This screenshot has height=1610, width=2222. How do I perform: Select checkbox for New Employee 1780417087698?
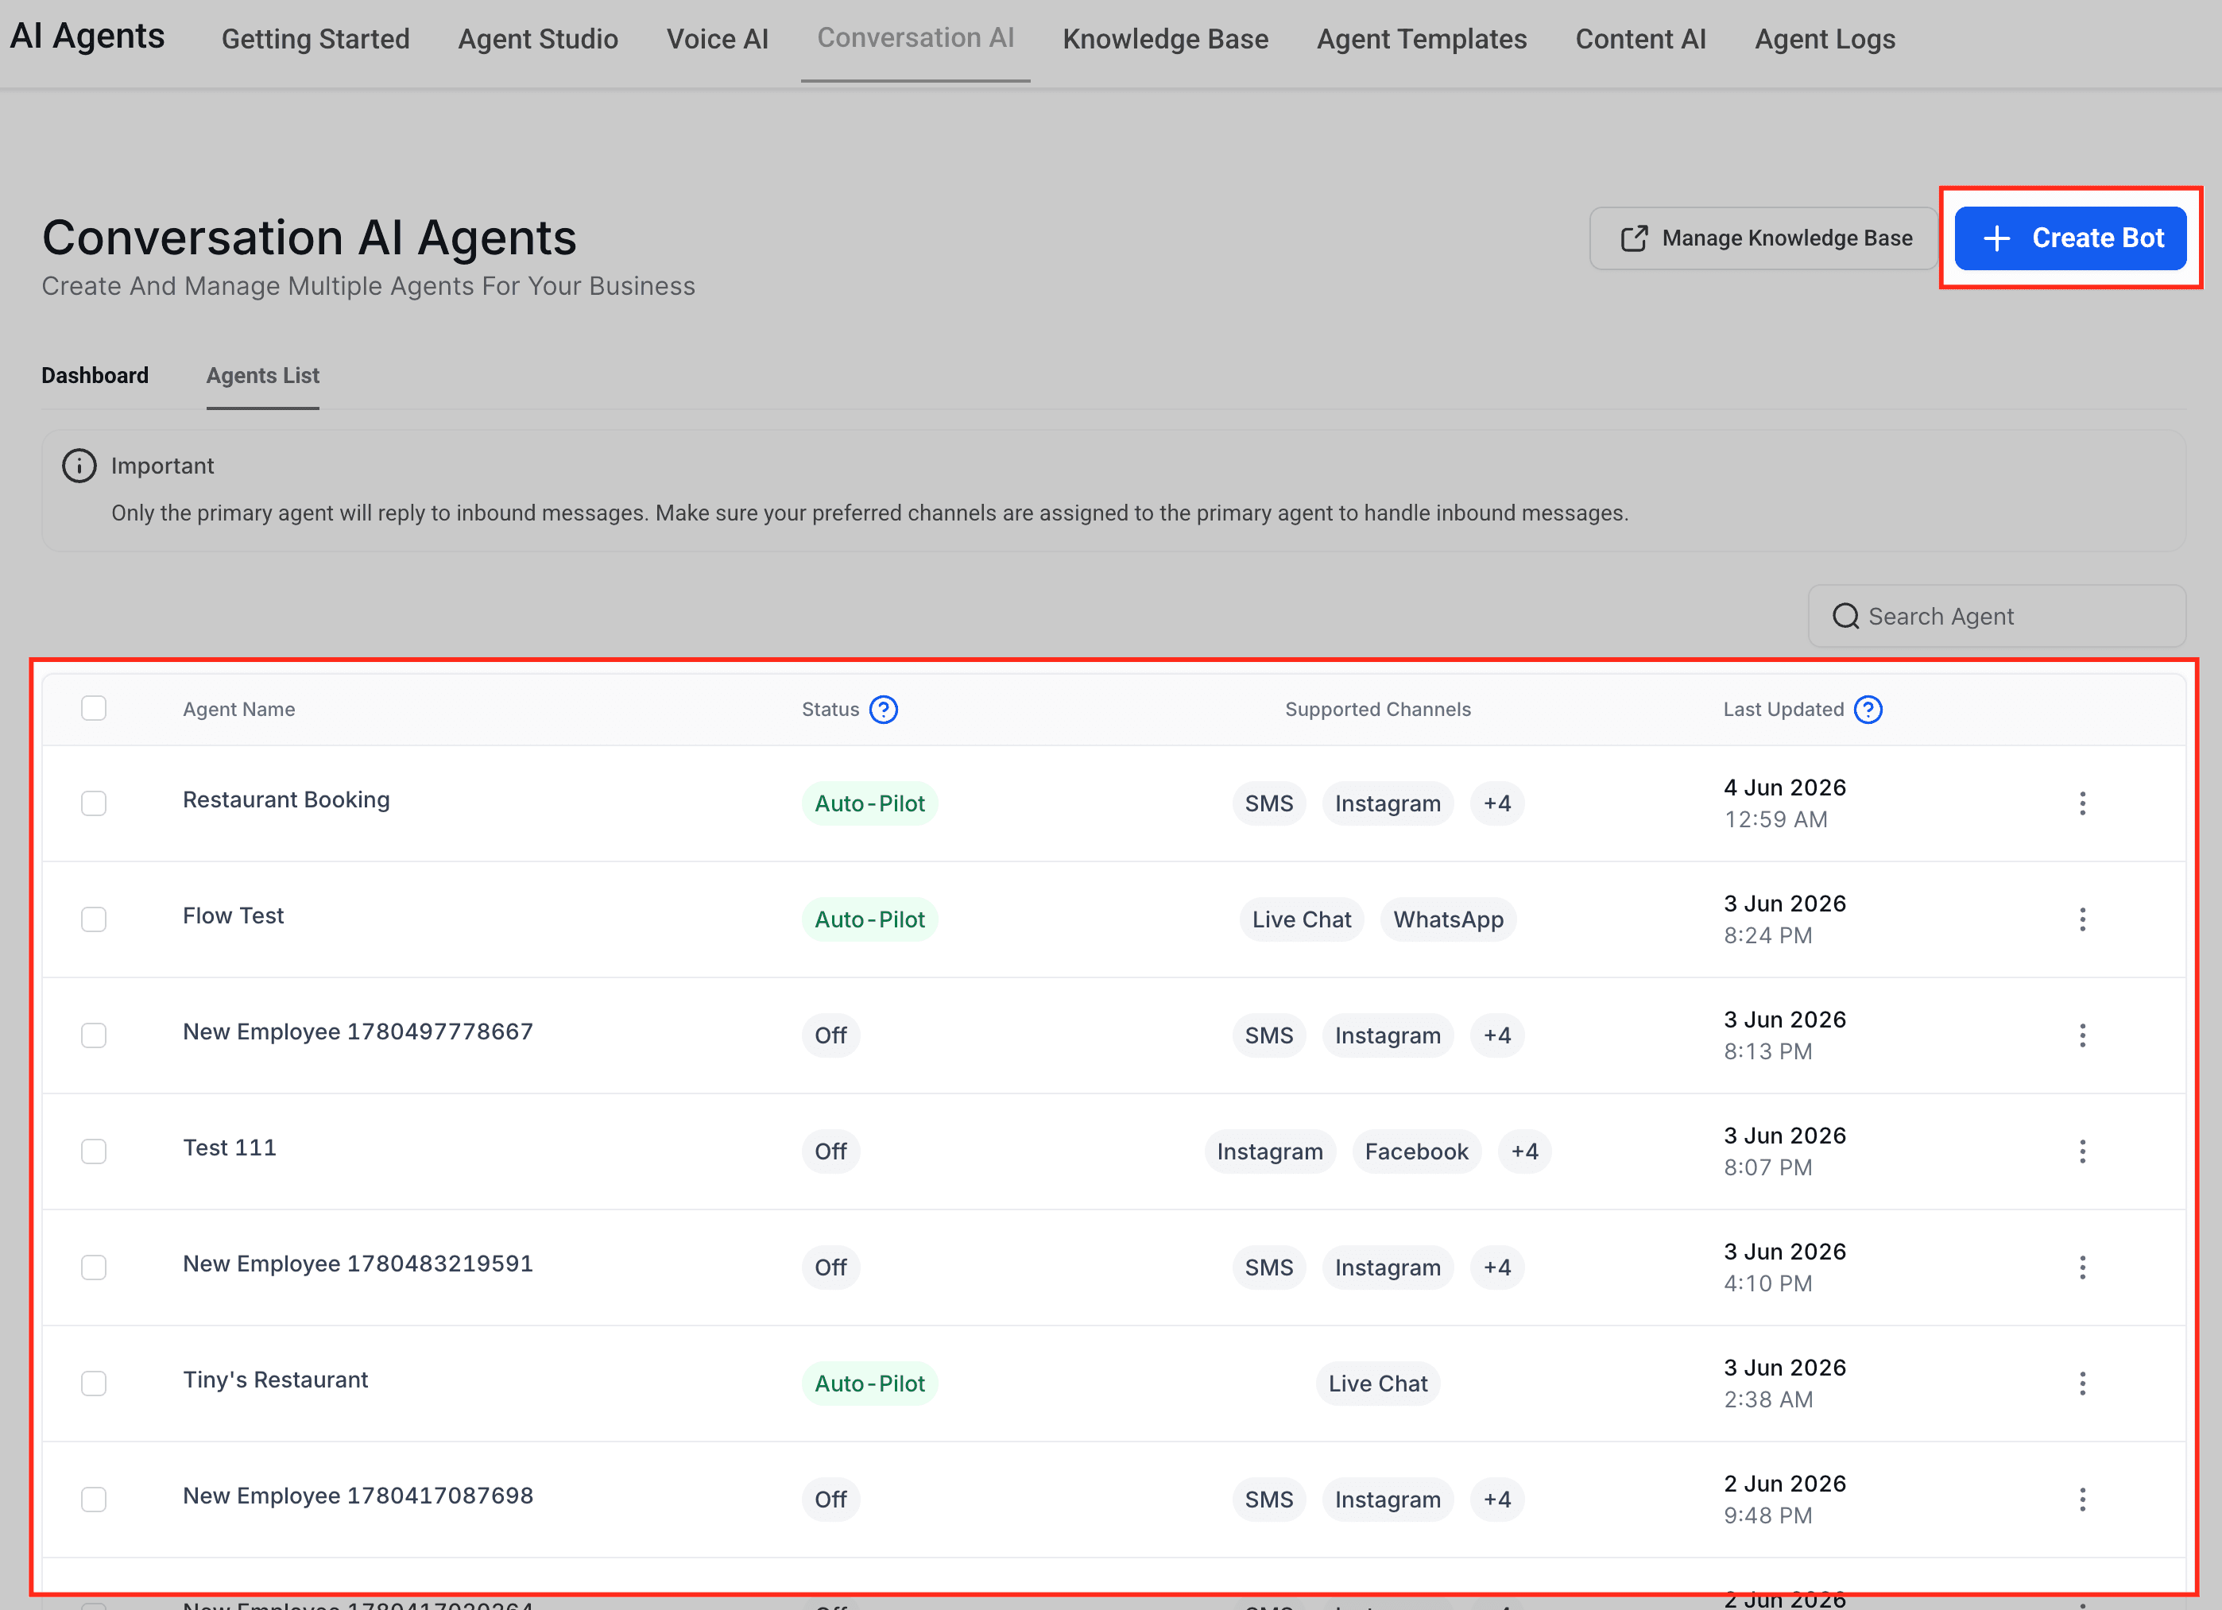coord(94,1500)
